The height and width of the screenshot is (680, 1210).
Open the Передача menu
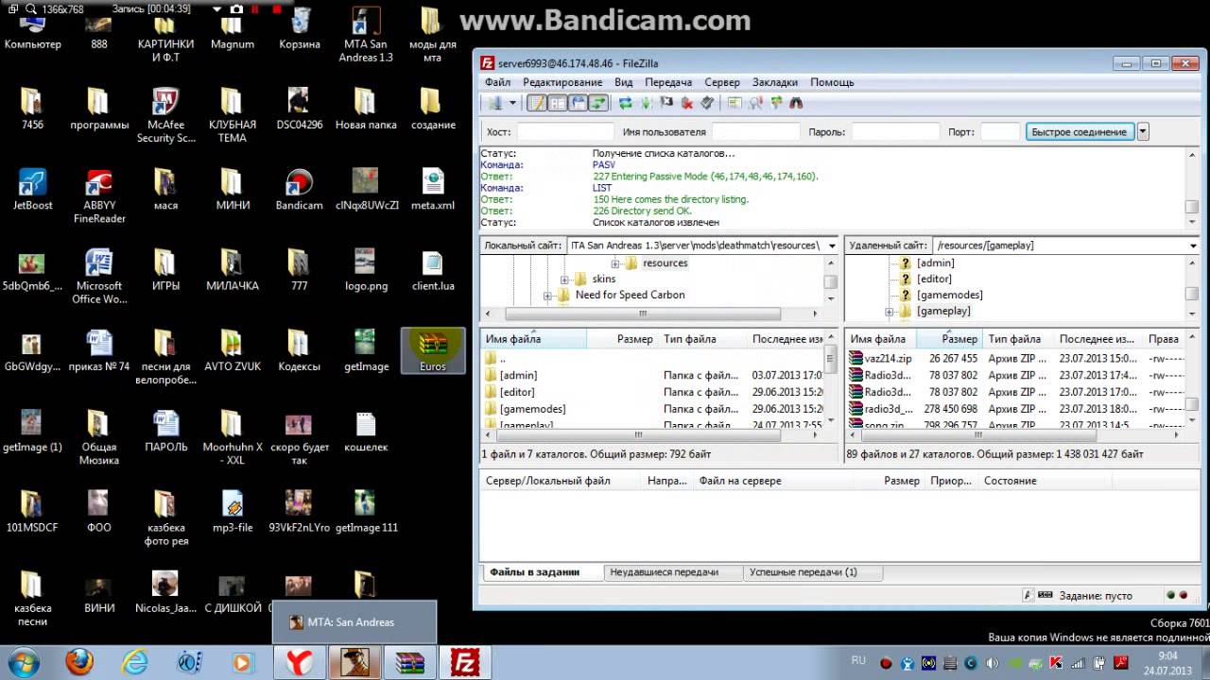pyautogui.click(x=668, y=82)
